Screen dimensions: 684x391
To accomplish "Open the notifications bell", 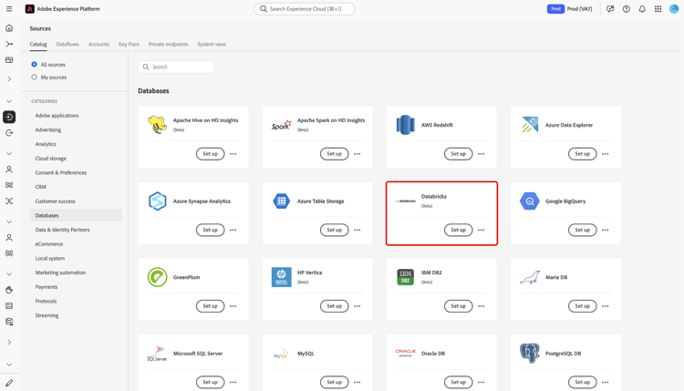I will (642, 9).
